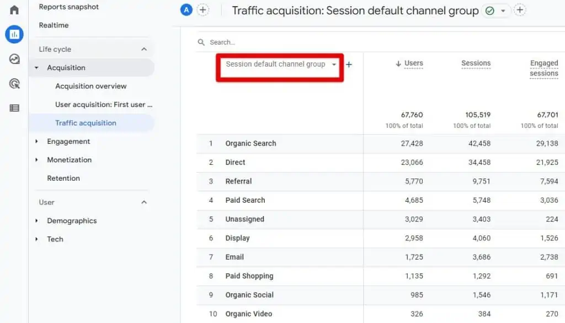Viewport: 565px width, 323px height.
Task: Open the Library icon at rail bottom
Action: (x=14, y=107)
